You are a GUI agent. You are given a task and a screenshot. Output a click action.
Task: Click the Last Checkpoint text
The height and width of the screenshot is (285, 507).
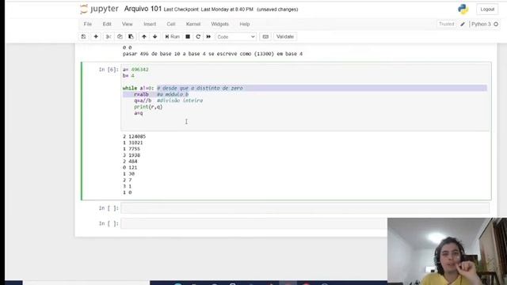[x=208, y=9]
